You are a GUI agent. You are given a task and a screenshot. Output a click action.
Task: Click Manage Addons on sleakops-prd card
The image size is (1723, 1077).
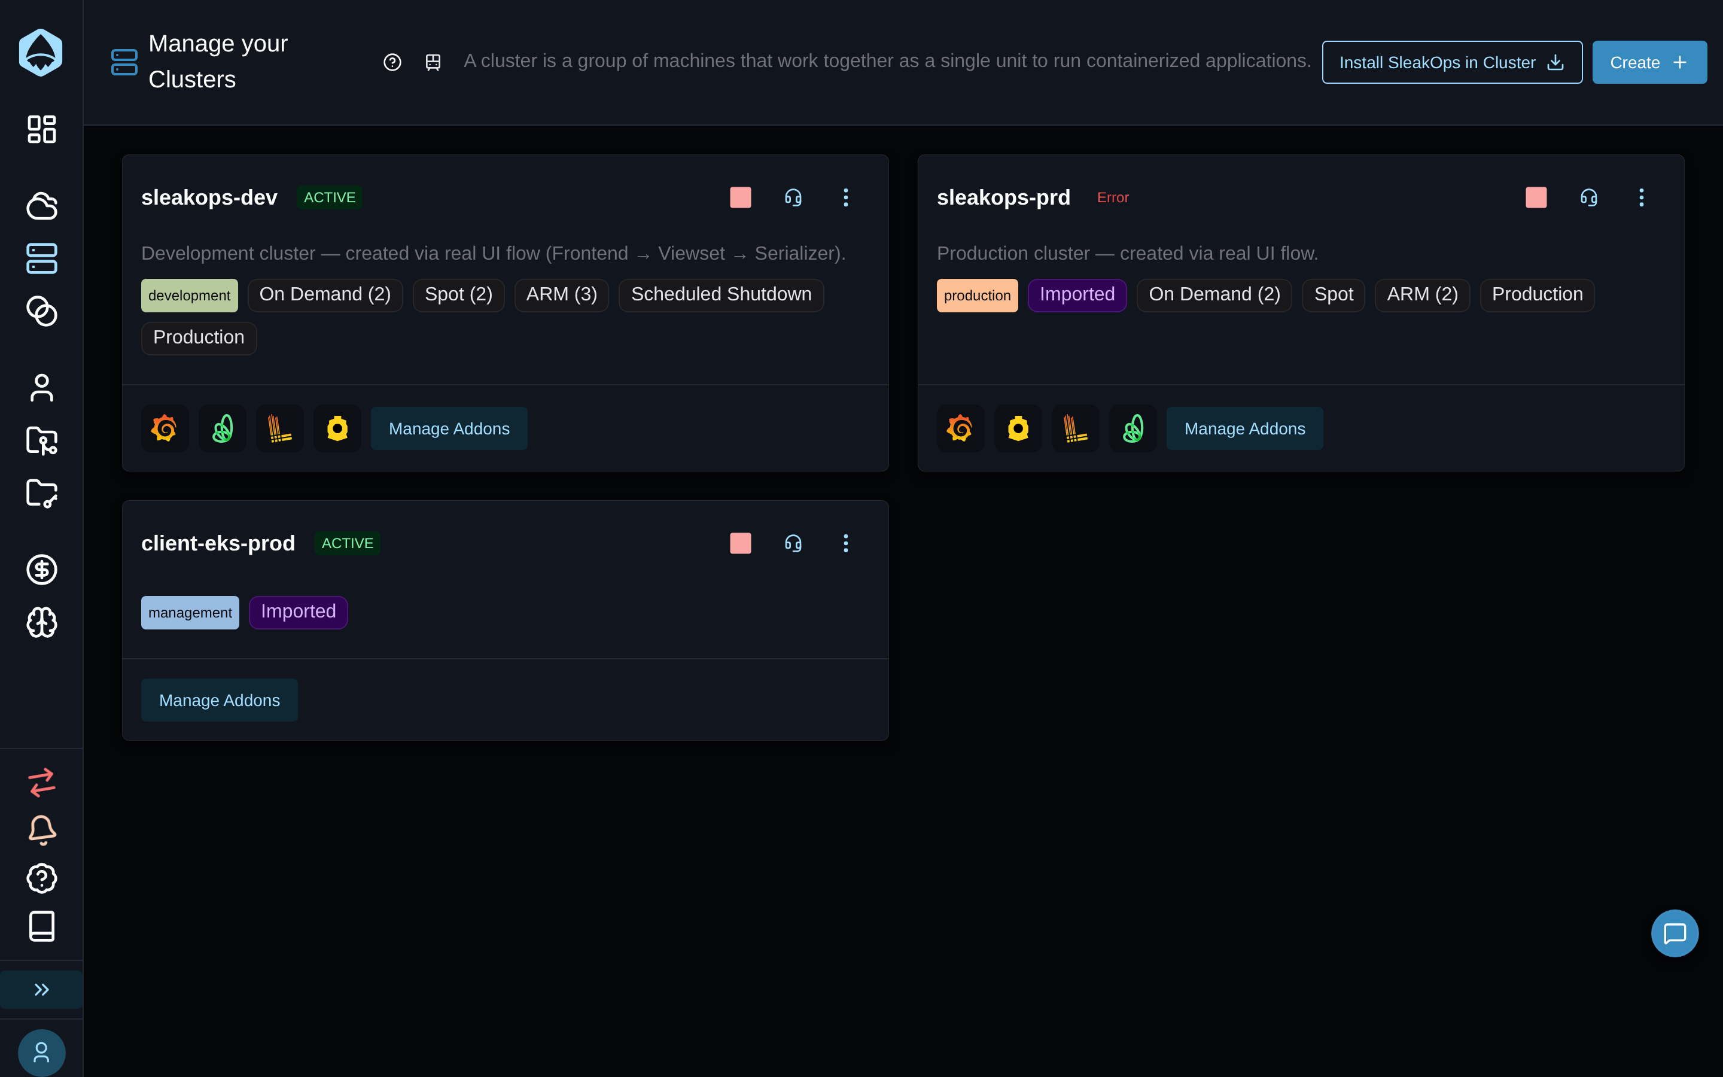[1244, 429]
